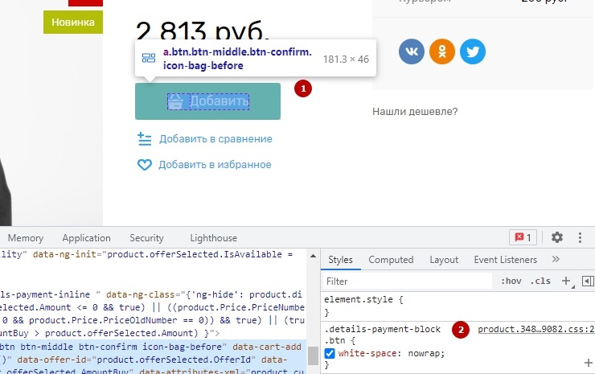
Task: Add a new style rule plus icon
Action: coord(567,282)
